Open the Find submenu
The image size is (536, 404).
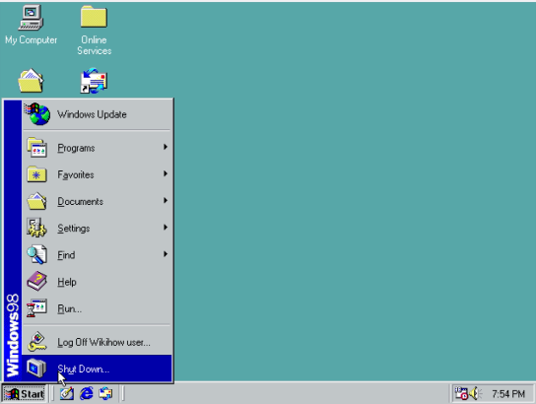click(98, 255)
